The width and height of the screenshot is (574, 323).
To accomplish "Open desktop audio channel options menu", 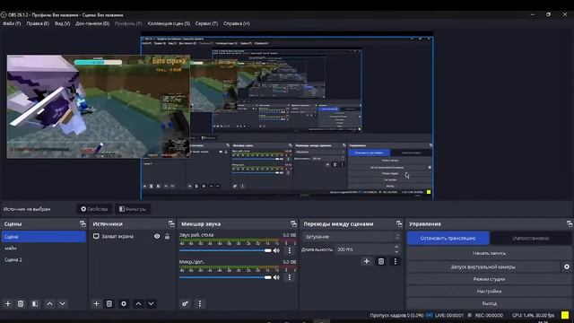I will click(290, 250).
